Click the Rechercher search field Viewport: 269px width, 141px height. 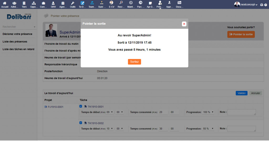(17, 27)
